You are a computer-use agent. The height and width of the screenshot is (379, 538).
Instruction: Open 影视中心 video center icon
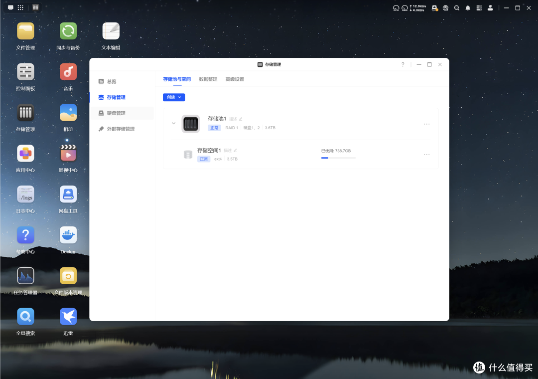[x=68, y=154]
